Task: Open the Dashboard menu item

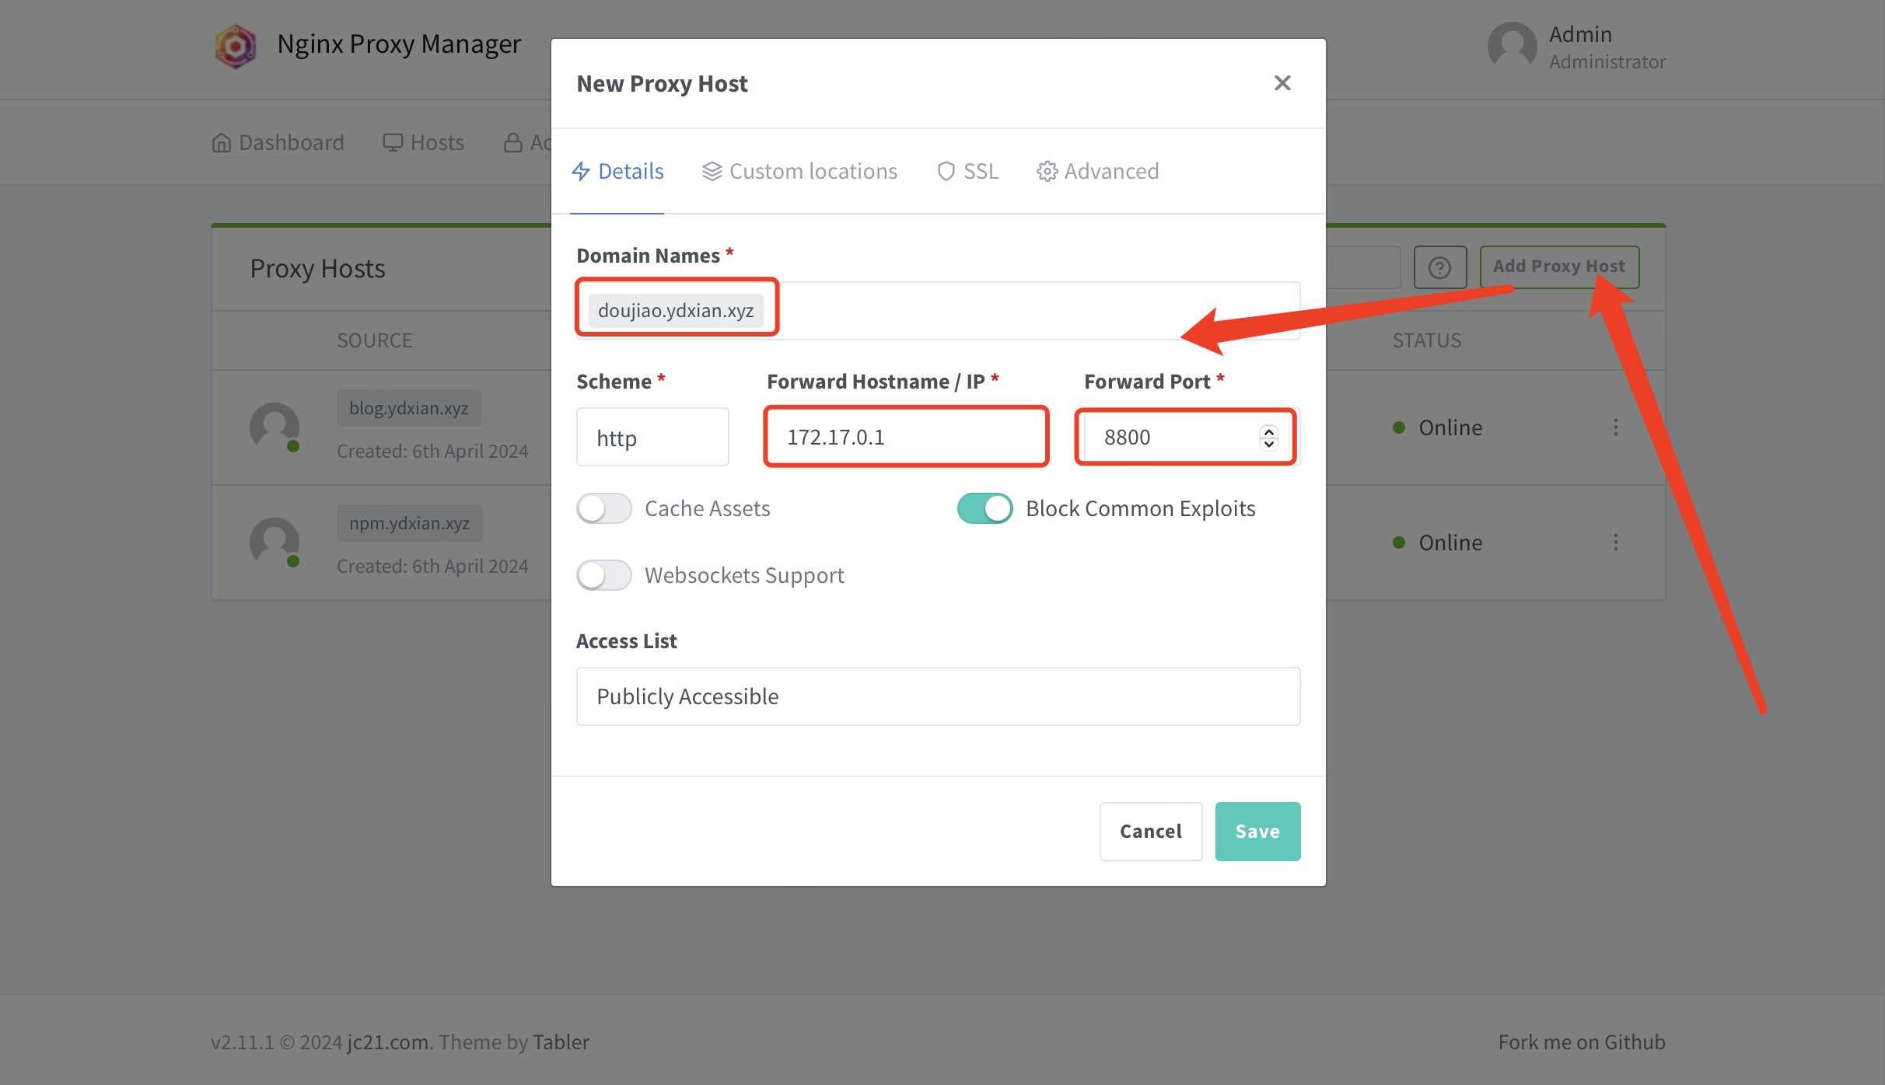Action: click(x=278, y=142)
